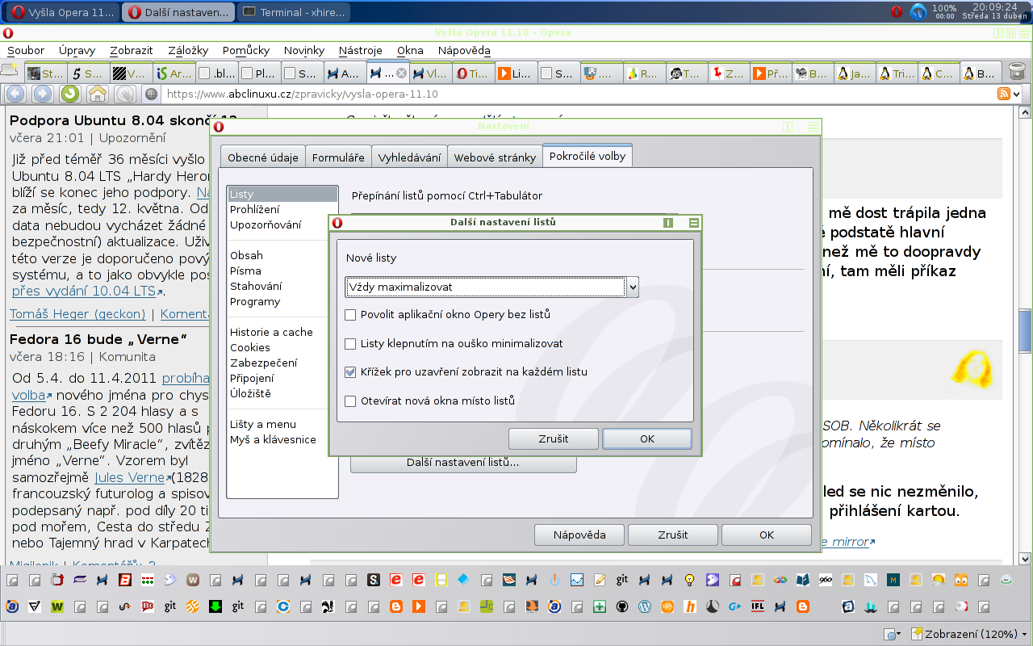Click the IFL bookmark icon
1033x646 pixels.
click(x=758, y=606)
